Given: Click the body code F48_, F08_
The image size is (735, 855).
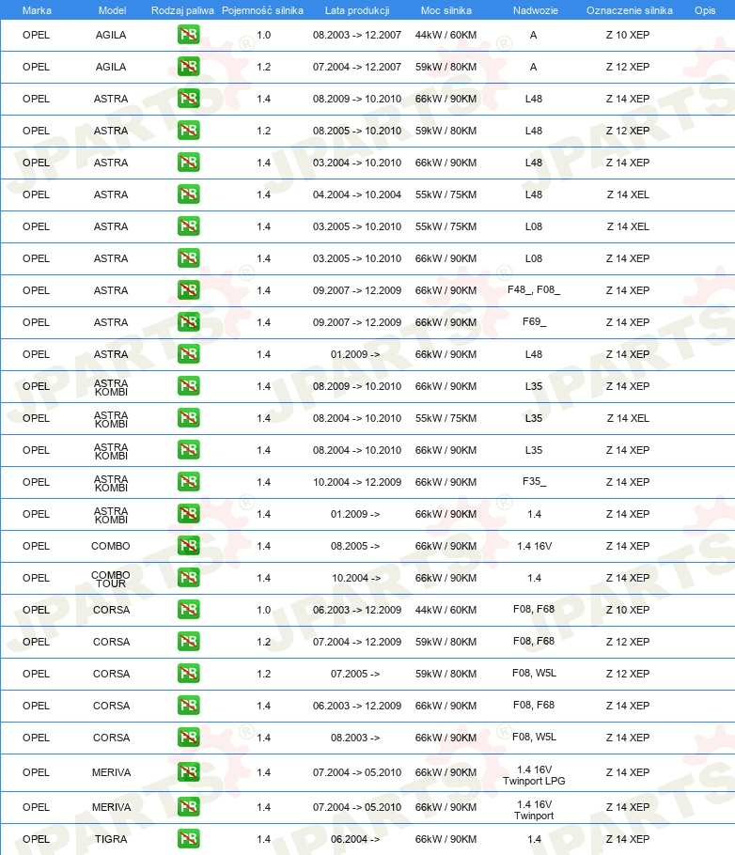Looking at the screenshot, I should coord(534,290).
